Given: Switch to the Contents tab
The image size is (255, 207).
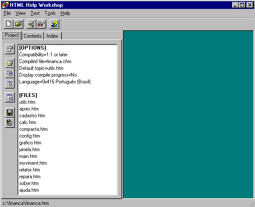Looking at the screenshot, I should (x=33, y=36).
